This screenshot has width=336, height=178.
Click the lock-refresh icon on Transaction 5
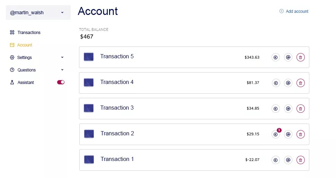coord(288,57)
